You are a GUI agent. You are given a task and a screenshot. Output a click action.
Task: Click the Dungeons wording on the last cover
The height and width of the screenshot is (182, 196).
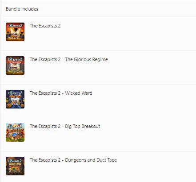pyautogui.click(x=15, y=164)
